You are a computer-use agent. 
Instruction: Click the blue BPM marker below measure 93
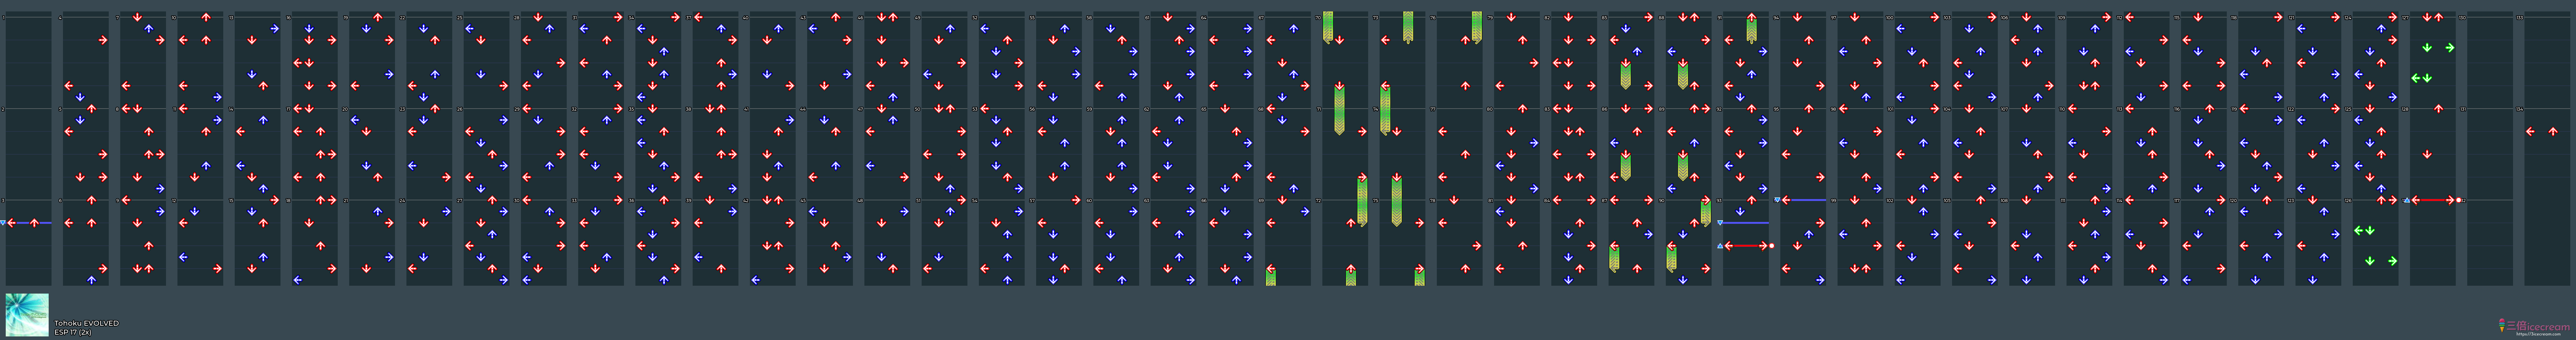pos(1720,222)
